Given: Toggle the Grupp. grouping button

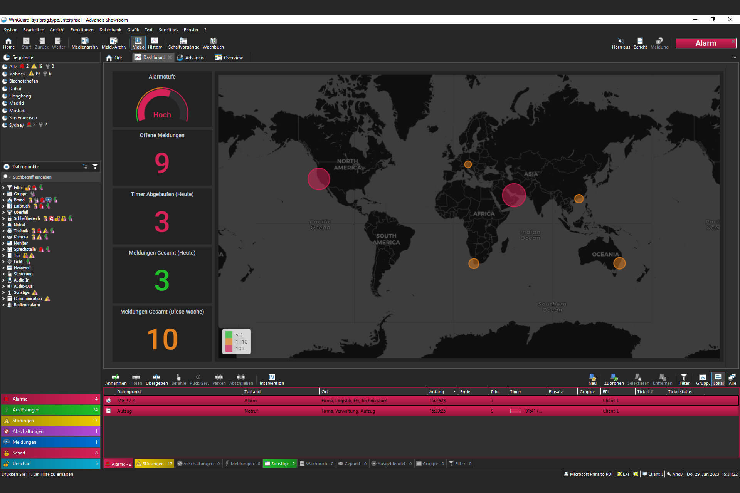Looking at the screenshot, I should 703,379.
